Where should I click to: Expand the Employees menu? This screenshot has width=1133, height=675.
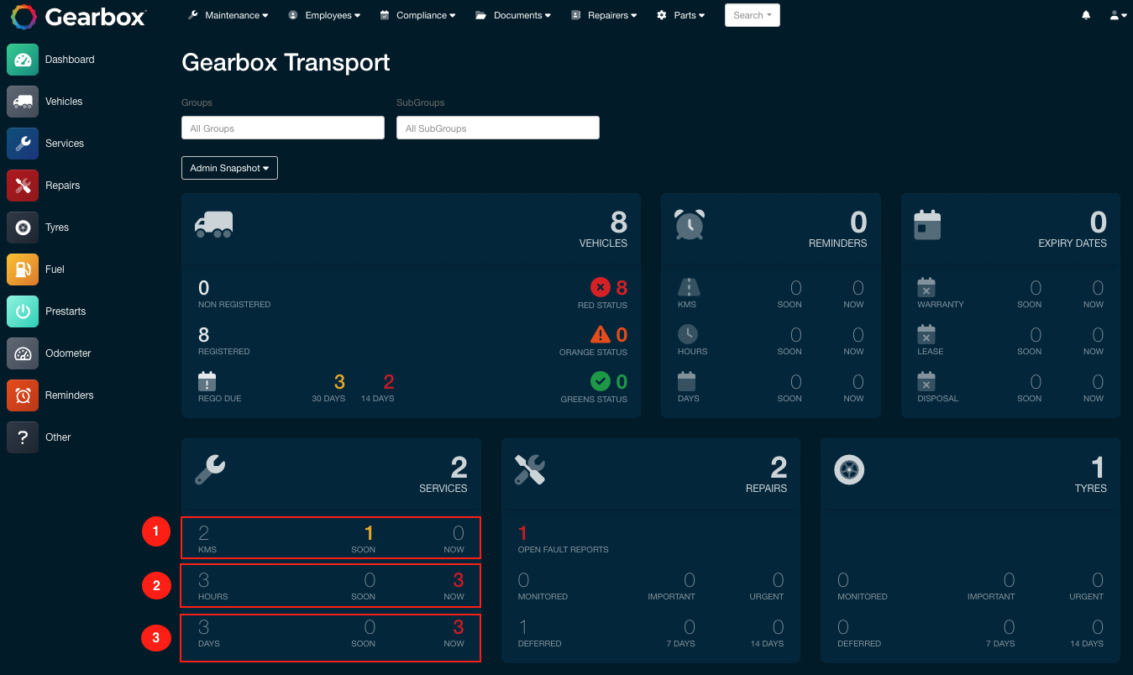point(324,15)
